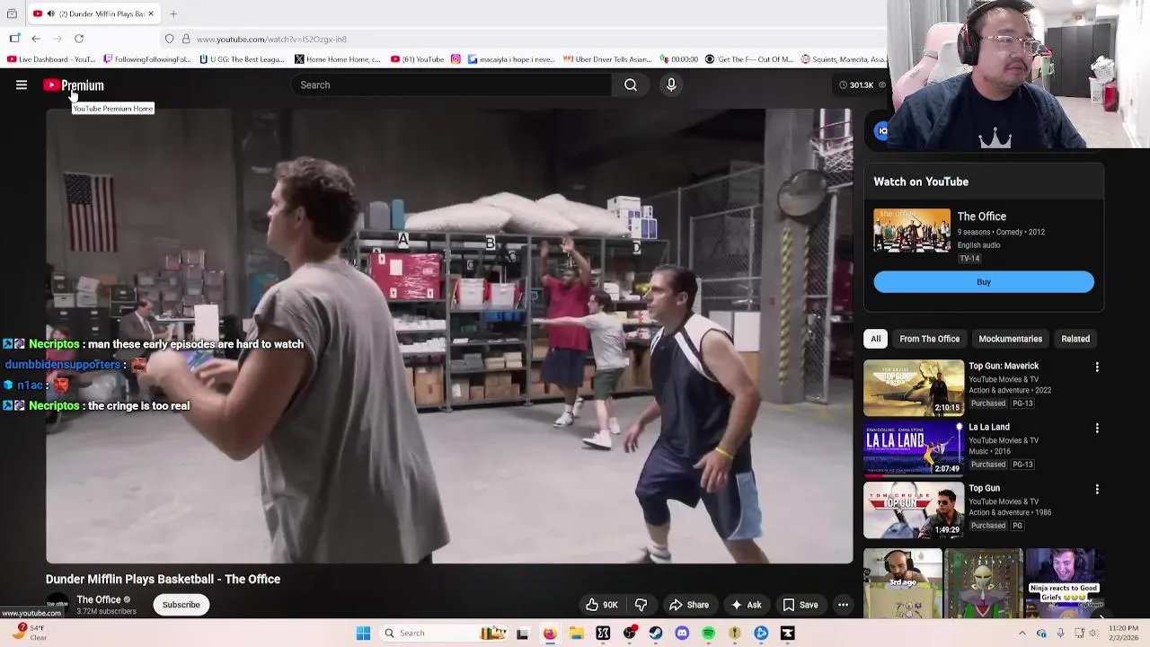Image resolution: width=1150 pixels, height=647 pixels.
Task: Mute the tab via speaker icon
Action: pyautogui.click(x=50, y=13)
